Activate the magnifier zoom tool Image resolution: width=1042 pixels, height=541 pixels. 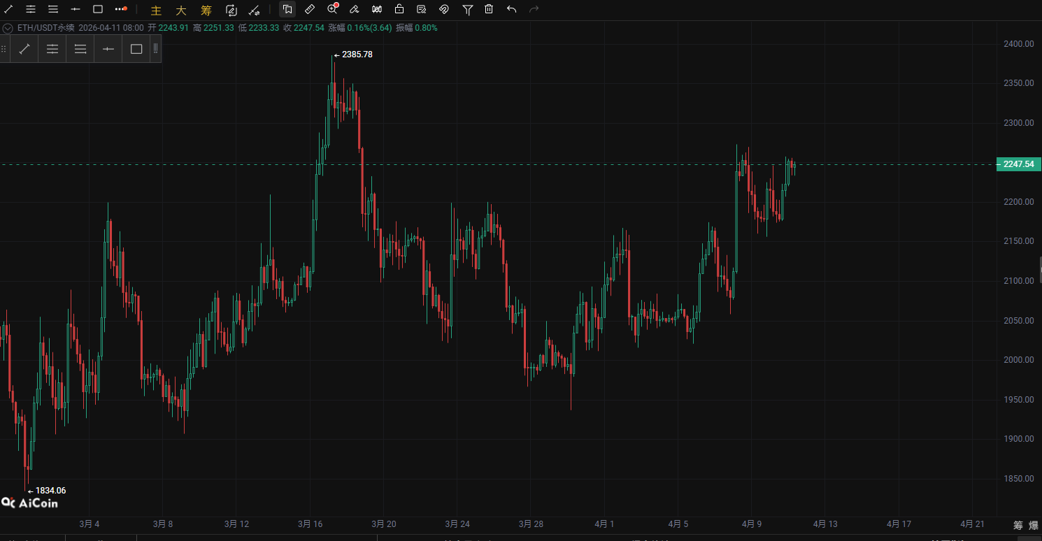333,9
